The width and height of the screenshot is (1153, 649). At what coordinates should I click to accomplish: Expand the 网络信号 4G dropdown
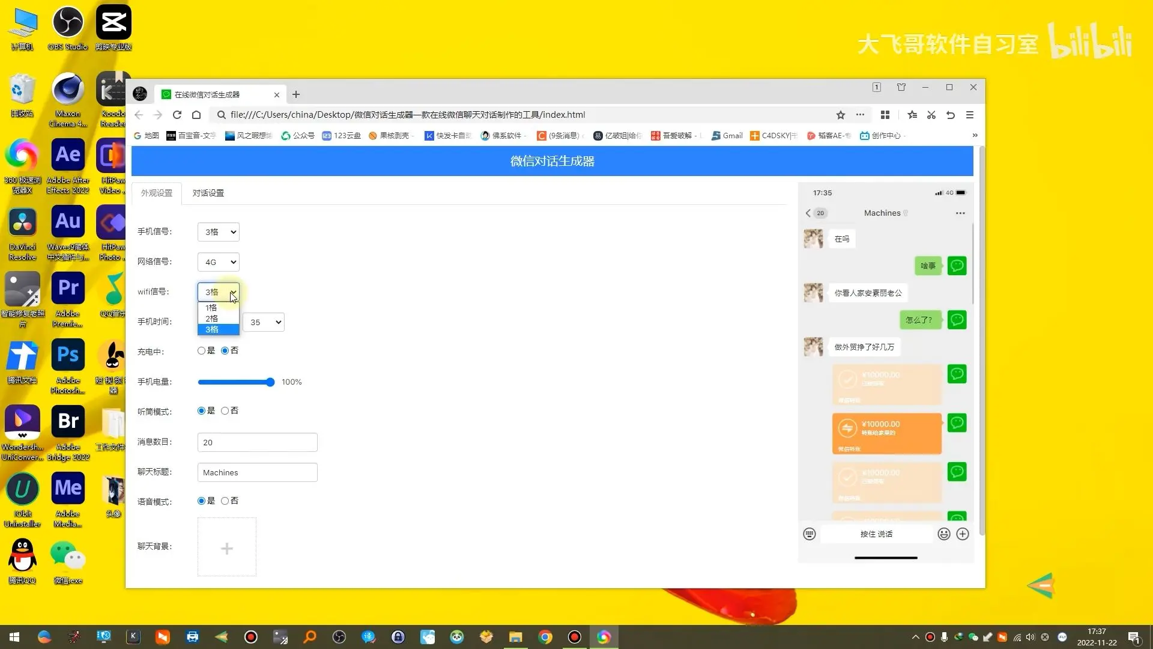[219, 262]
